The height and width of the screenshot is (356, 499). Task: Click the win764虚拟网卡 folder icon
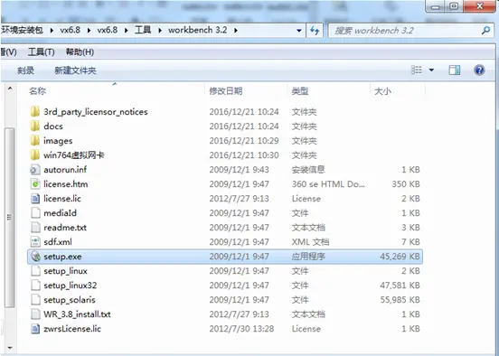[x=35, y=155]
